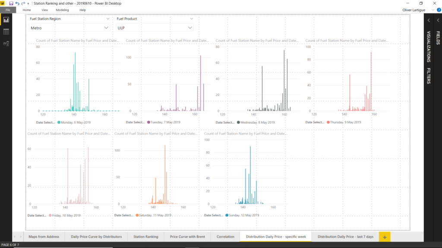Screen dimensions: 442x248
Task: Open the Metro region dropdown
Action: [106, 28]
